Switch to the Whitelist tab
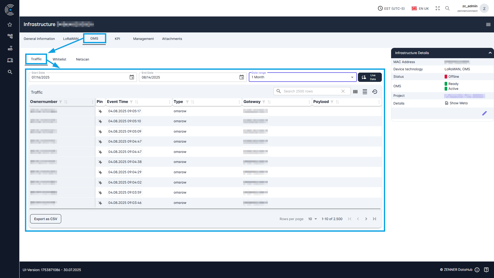Image resolution: width=494 pixels, height=278 pixels. coord(59,59)
